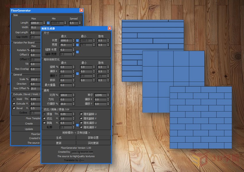Viewport: 244px width, 172px height.
Task: Toggle the L lock in 每块地板变化 section
Action: tap(77, 74)
